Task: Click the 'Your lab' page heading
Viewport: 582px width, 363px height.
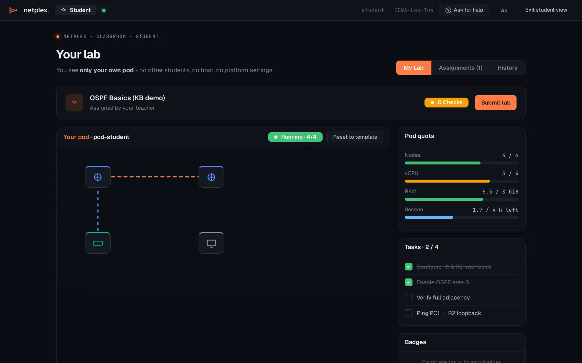Action: click(78, 54)
